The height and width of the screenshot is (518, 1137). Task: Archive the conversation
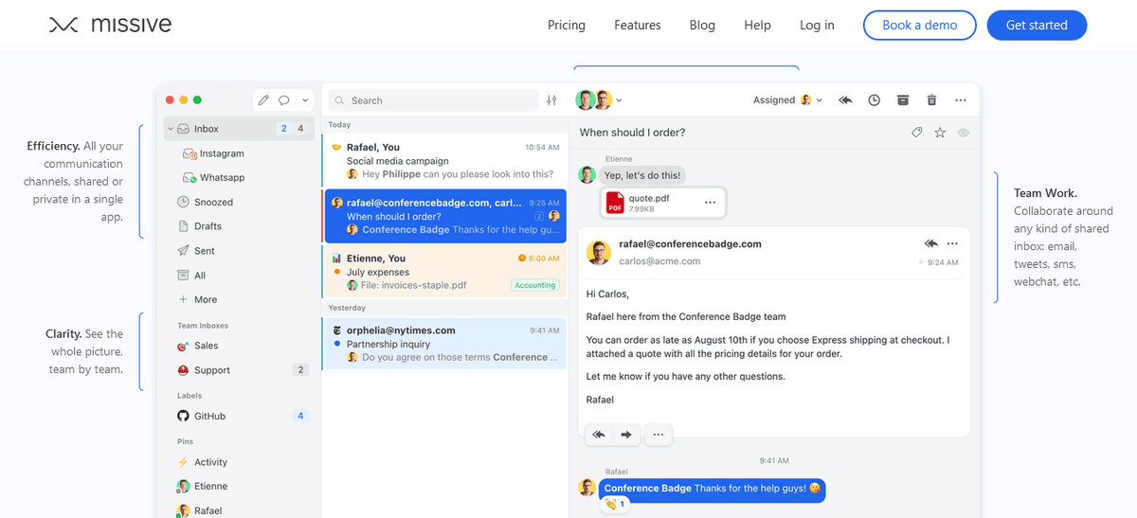pyautogui.click(x=903, y=99)
